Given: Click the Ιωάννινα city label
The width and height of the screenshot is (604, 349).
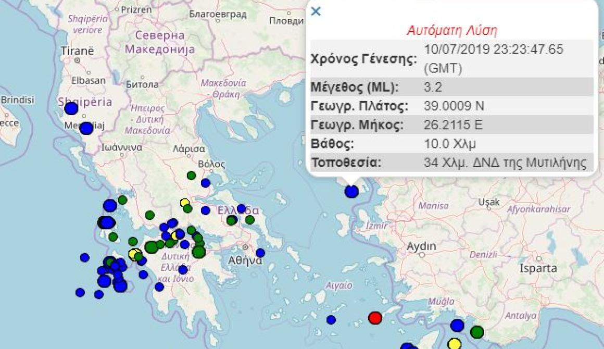Looking at the screenshot, I should 122,147.
